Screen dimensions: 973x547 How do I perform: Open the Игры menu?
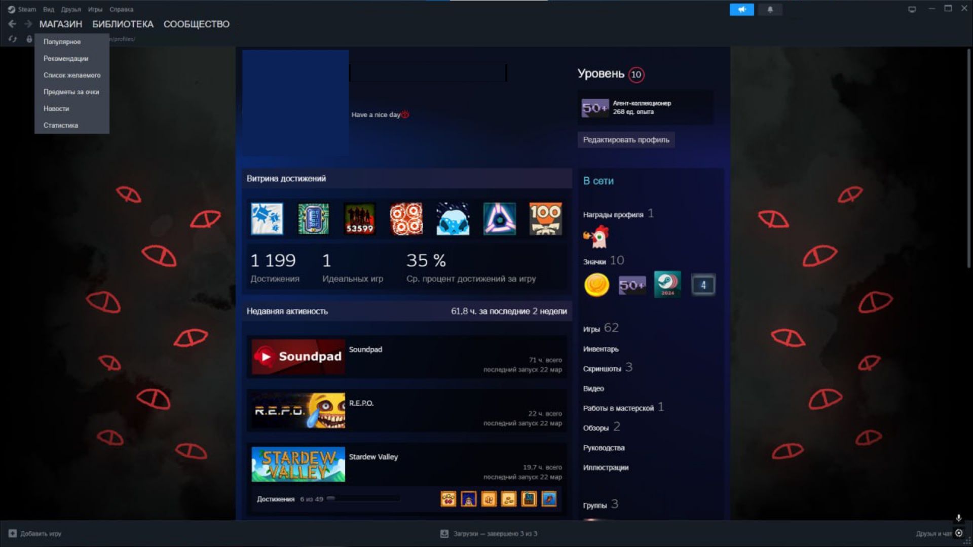pos(95,9)
